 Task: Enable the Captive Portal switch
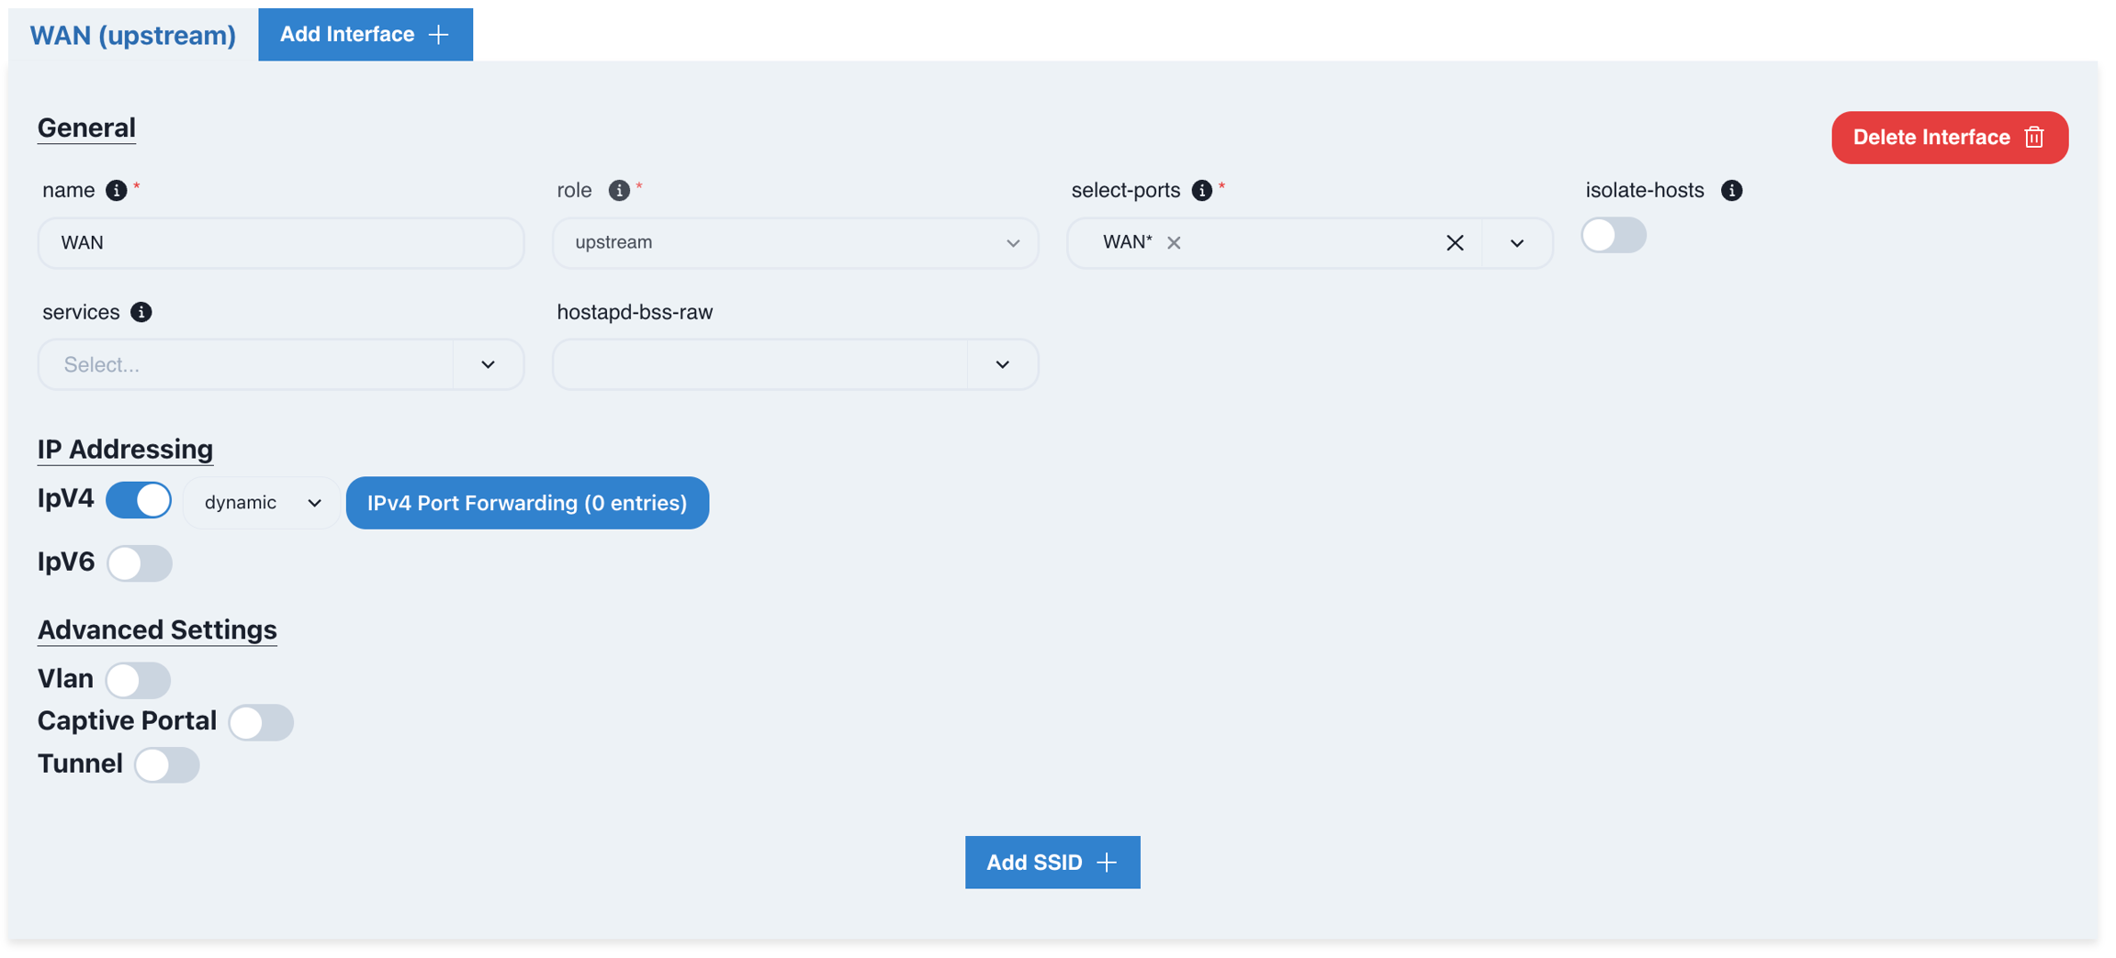261,722
